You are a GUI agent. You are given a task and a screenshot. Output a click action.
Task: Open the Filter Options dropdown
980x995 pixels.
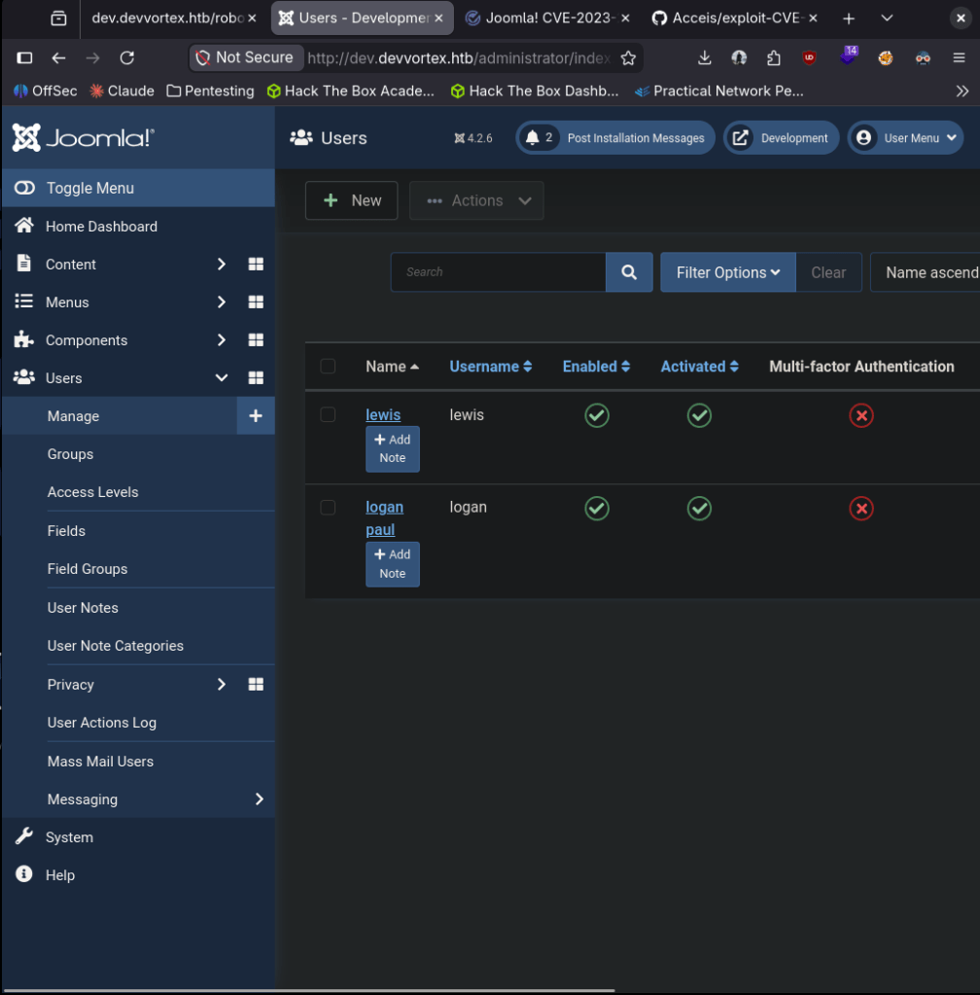point(727,272)
